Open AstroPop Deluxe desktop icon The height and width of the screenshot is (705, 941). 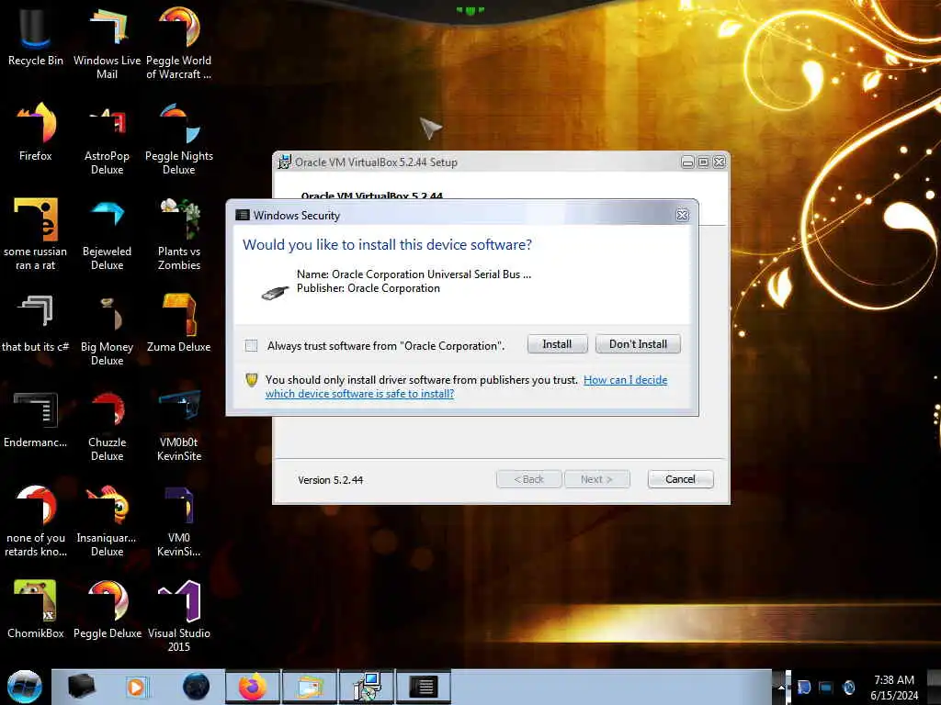coord(107,138)
